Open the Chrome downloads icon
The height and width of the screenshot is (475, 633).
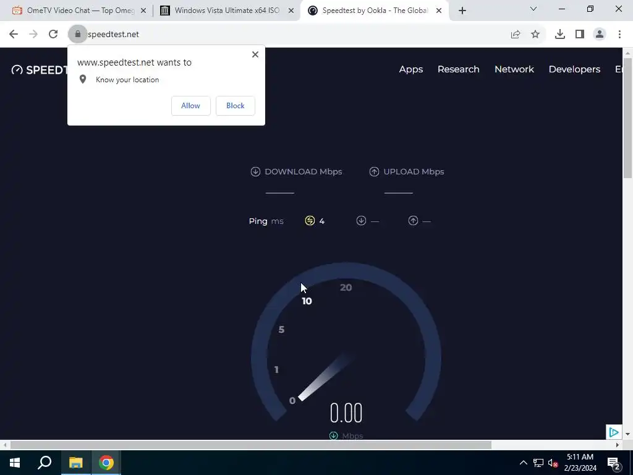(560, 35)
